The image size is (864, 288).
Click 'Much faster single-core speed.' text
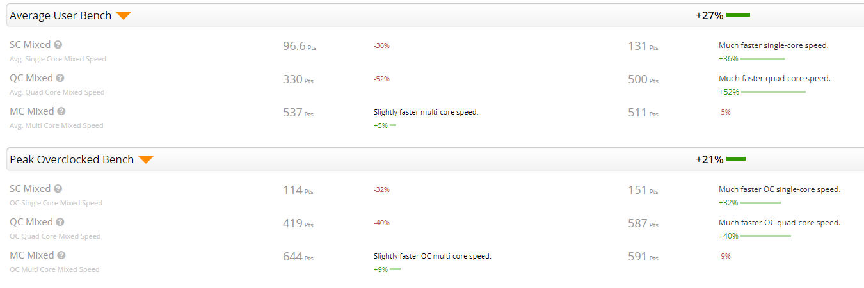pyautogui.click(x=774, y=45)
